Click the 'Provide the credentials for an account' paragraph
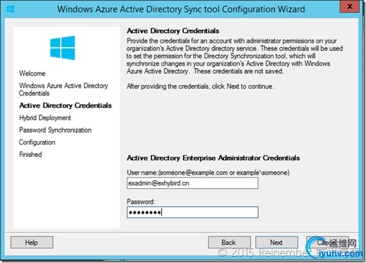 [234, 56]
